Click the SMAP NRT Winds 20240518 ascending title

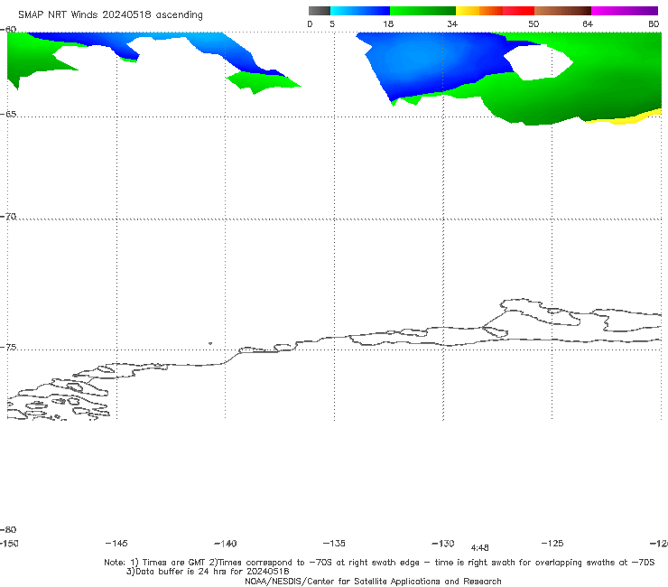110,14
